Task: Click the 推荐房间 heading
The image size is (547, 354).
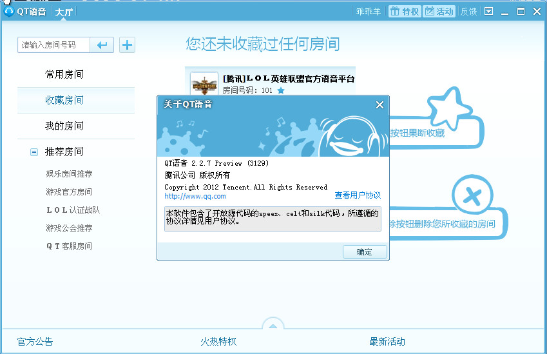Action: (64, 152)
